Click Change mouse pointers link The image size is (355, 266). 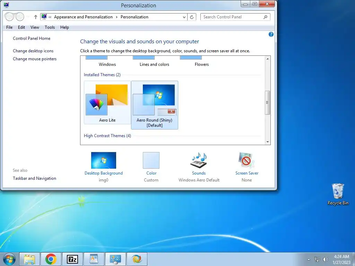[x=35, y=59]
